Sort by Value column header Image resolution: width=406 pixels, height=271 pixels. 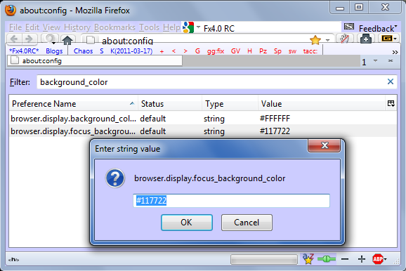(x=321, y=104)
